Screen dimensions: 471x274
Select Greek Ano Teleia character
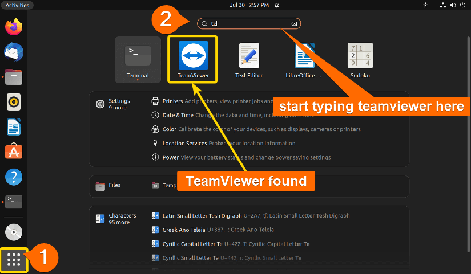pos(213,230)
